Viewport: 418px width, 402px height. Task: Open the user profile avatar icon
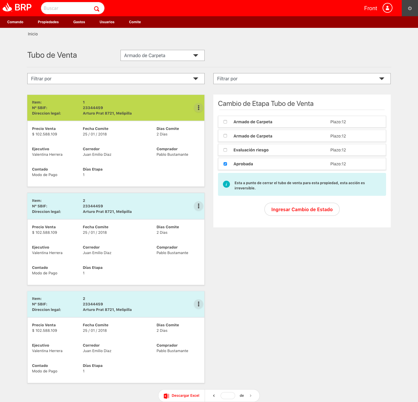387,8
